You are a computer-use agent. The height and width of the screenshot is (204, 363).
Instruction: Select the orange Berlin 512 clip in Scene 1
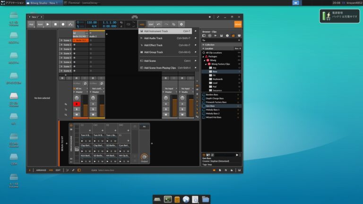[x=81, y=40]
